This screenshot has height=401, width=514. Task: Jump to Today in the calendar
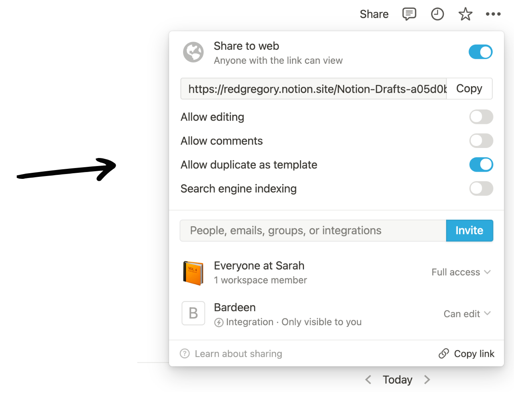coord(398,379)
